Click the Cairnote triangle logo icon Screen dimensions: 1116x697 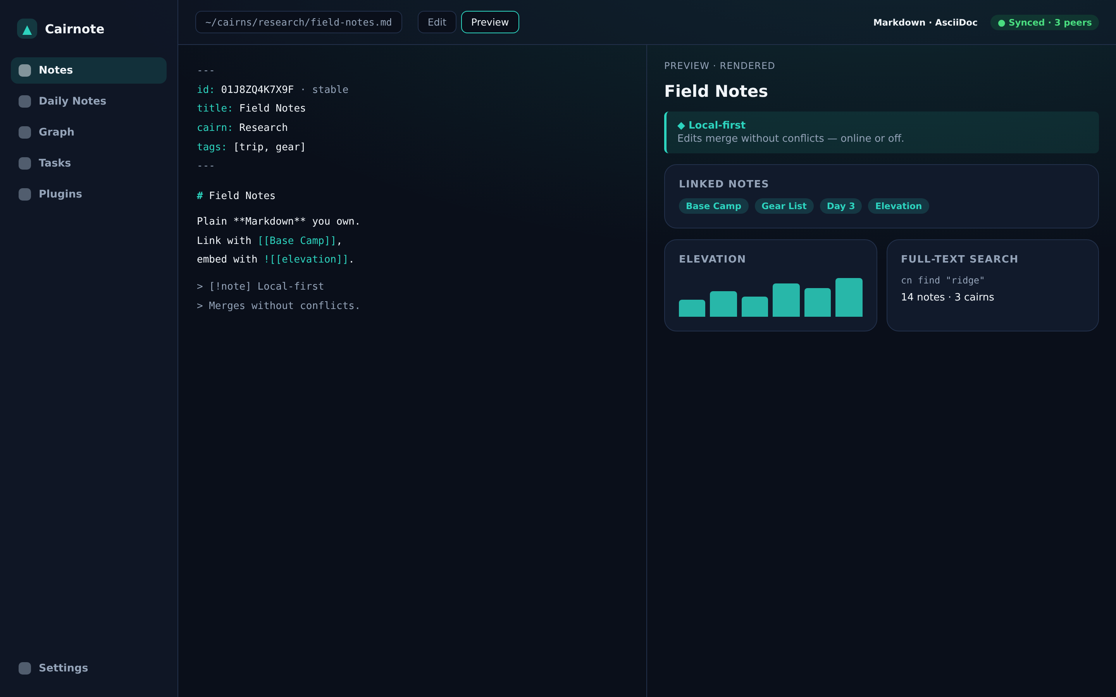tap(27, 29)
